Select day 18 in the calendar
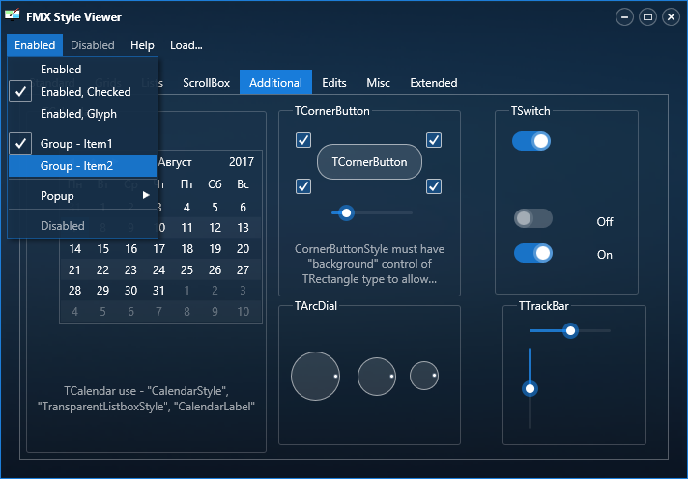Image resolution: width=688 pixels, height=479 pixels. click(x=186, y=249)
